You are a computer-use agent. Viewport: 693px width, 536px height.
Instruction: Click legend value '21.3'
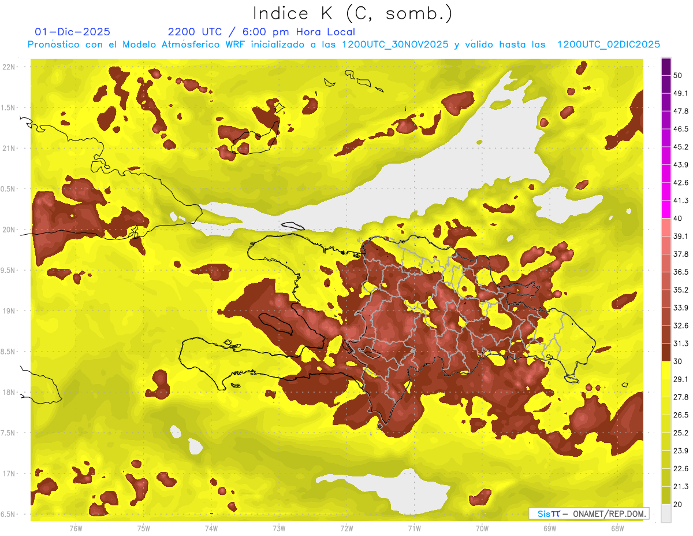coord(680,487)
